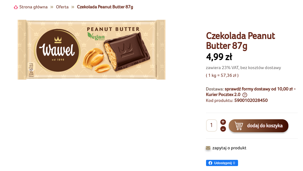Image resolution: width=303 pixels, height=171 pixels.
Task: Increase quantity with the plus button
Action: coord(223,122)
